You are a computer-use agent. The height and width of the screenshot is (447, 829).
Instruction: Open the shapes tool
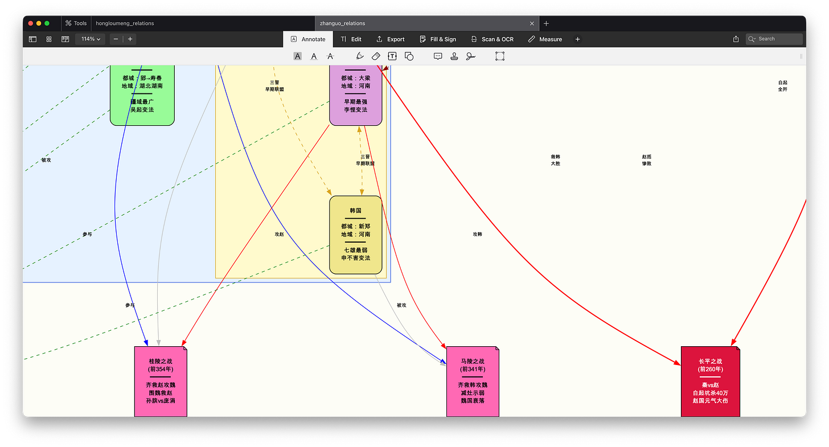pyautogui.click(x=409, y=56)
